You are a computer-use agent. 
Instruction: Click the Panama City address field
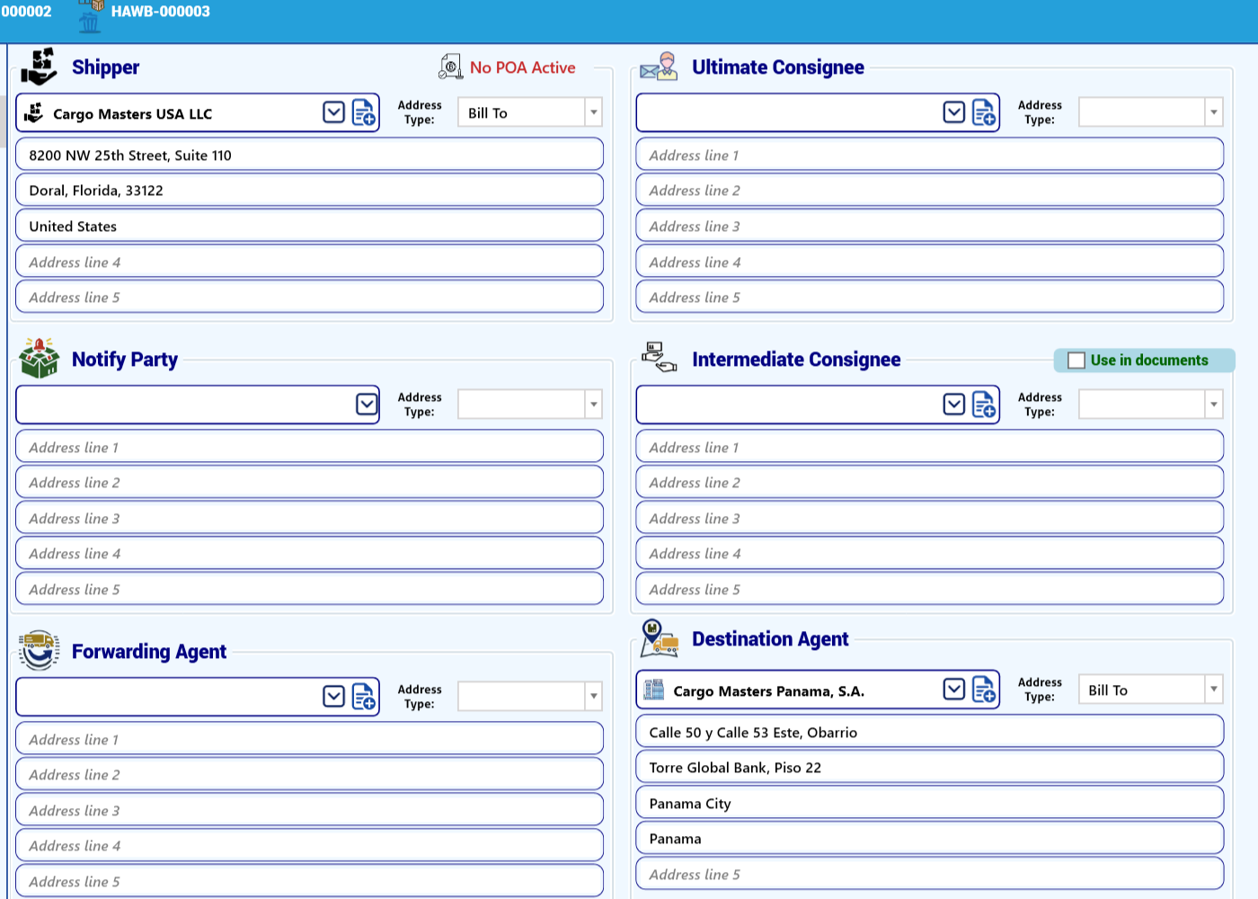(930, 803)
